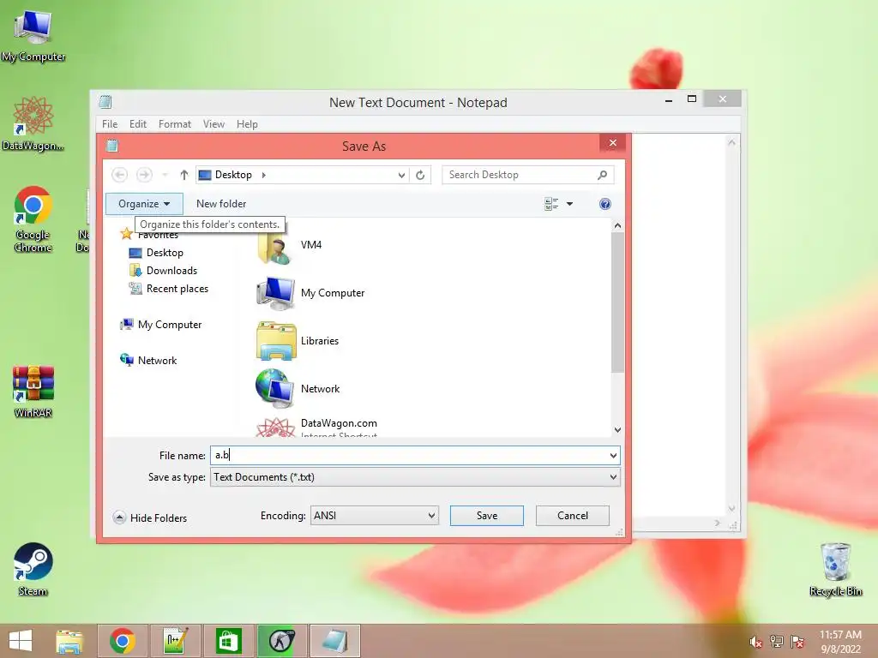Open the Recycle Bin on desktop
Viewport: 878px width, 658px height.
[835, 569]
